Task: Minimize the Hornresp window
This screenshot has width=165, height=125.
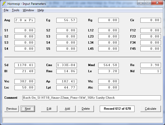Action: point(141,3)
